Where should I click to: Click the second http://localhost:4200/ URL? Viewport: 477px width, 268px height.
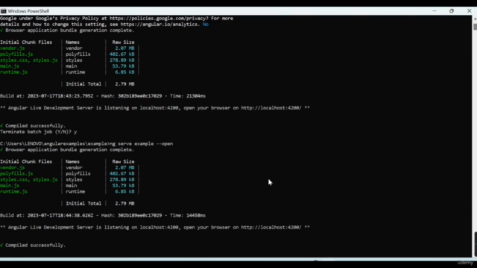(271, 227)
